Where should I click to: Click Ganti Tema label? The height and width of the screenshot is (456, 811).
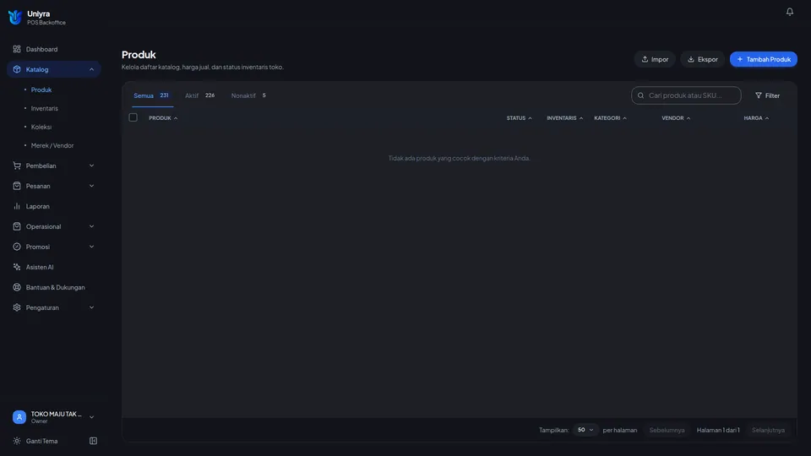42,441
